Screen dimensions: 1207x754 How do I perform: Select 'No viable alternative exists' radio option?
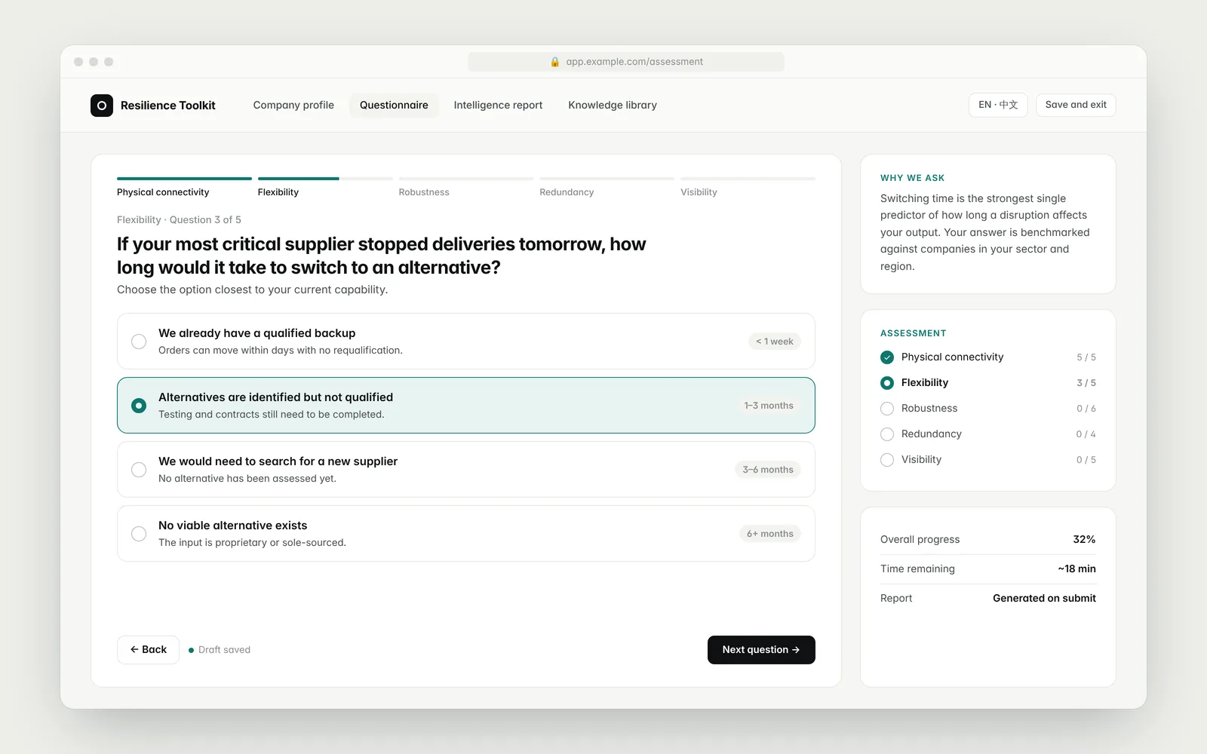point(139,534)
